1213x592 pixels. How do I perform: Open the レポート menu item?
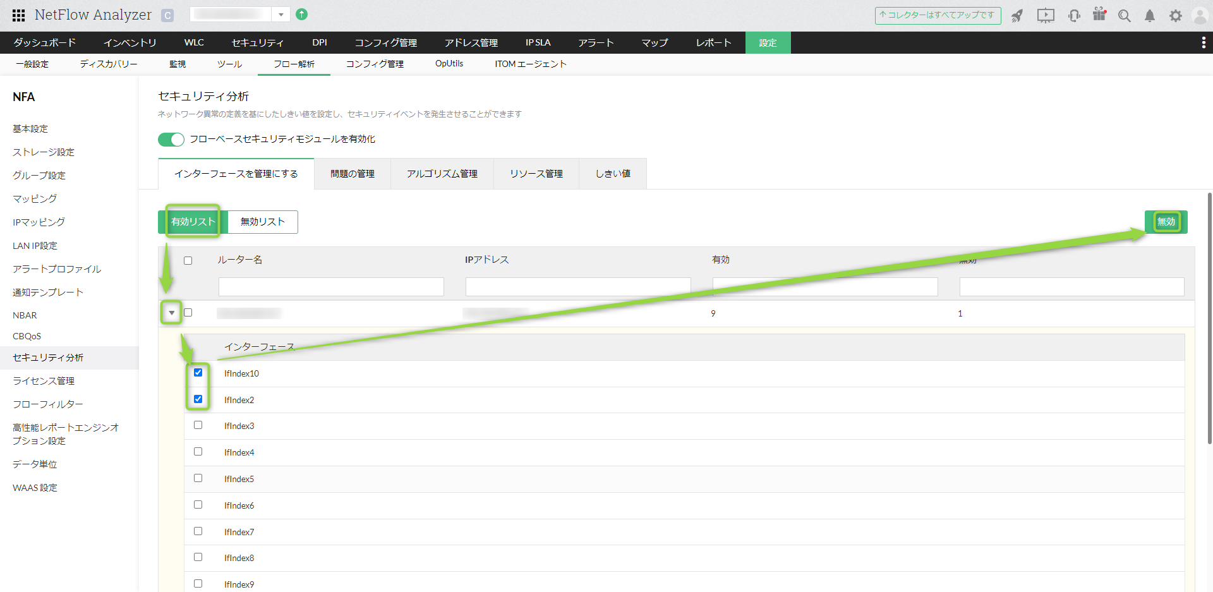point(713,42)
